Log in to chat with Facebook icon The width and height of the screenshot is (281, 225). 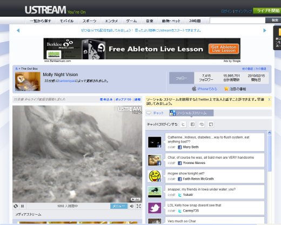coord(192,124)
